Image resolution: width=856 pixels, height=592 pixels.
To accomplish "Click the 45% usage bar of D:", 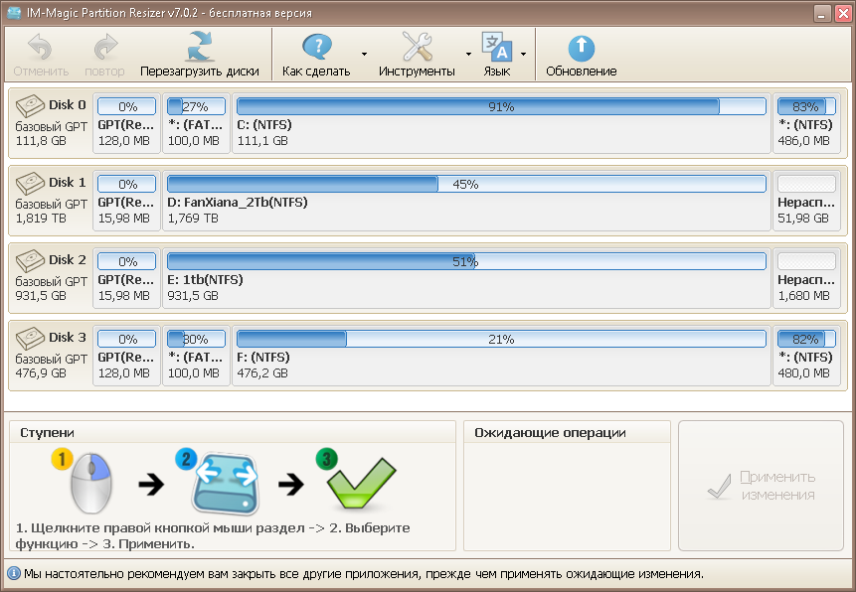I will [466, 184].
